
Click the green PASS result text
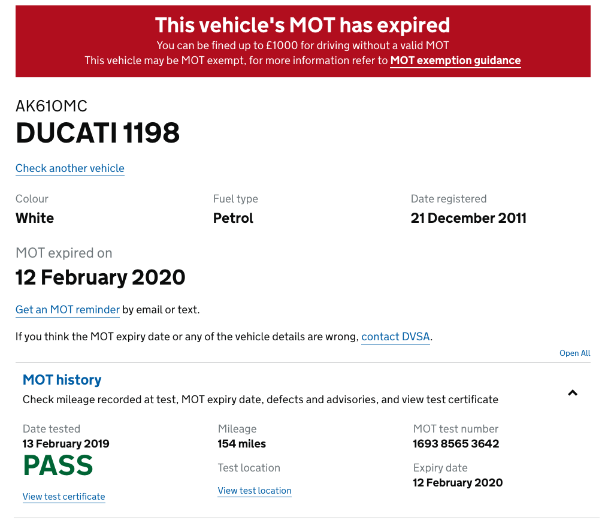tap(58, 466)
